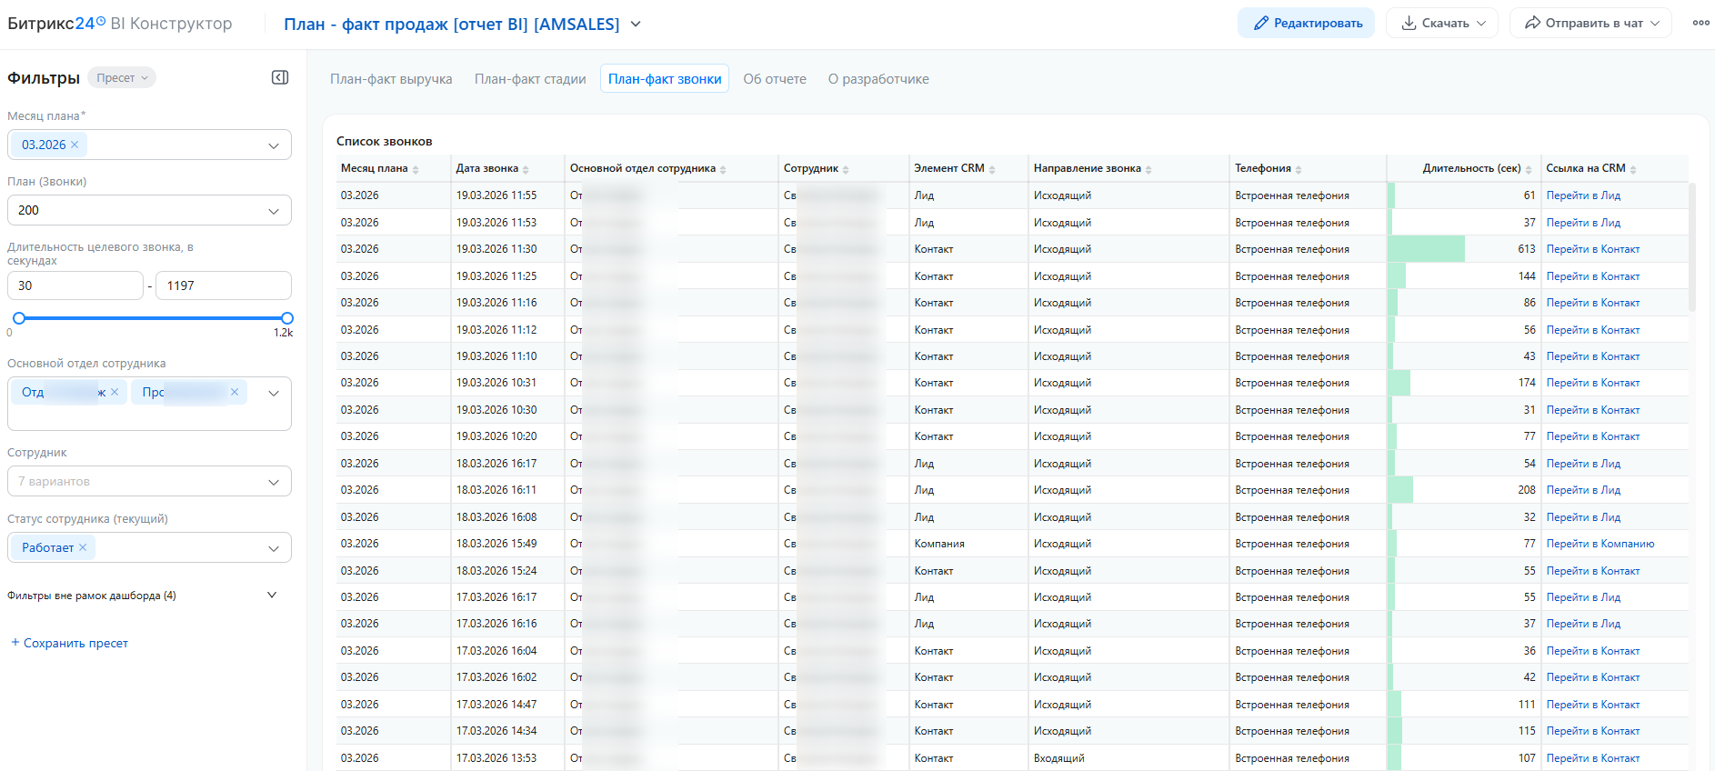The image size is (1715, 771).
Task: Click the right handle of duration slider
Action: 287,318
